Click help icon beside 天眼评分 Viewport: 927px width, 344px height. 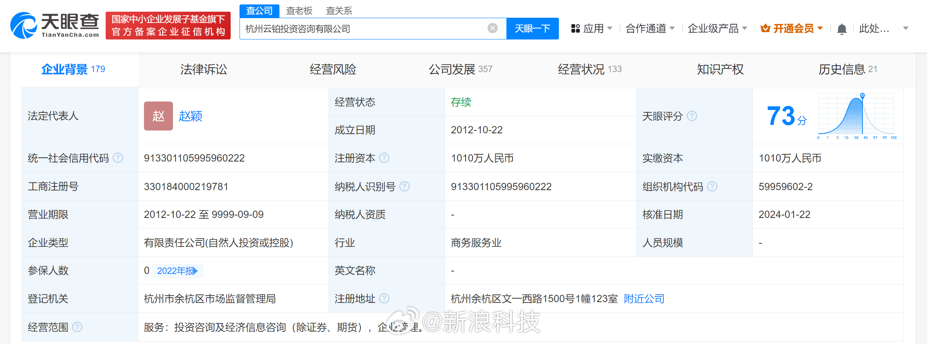pos(692,116)
